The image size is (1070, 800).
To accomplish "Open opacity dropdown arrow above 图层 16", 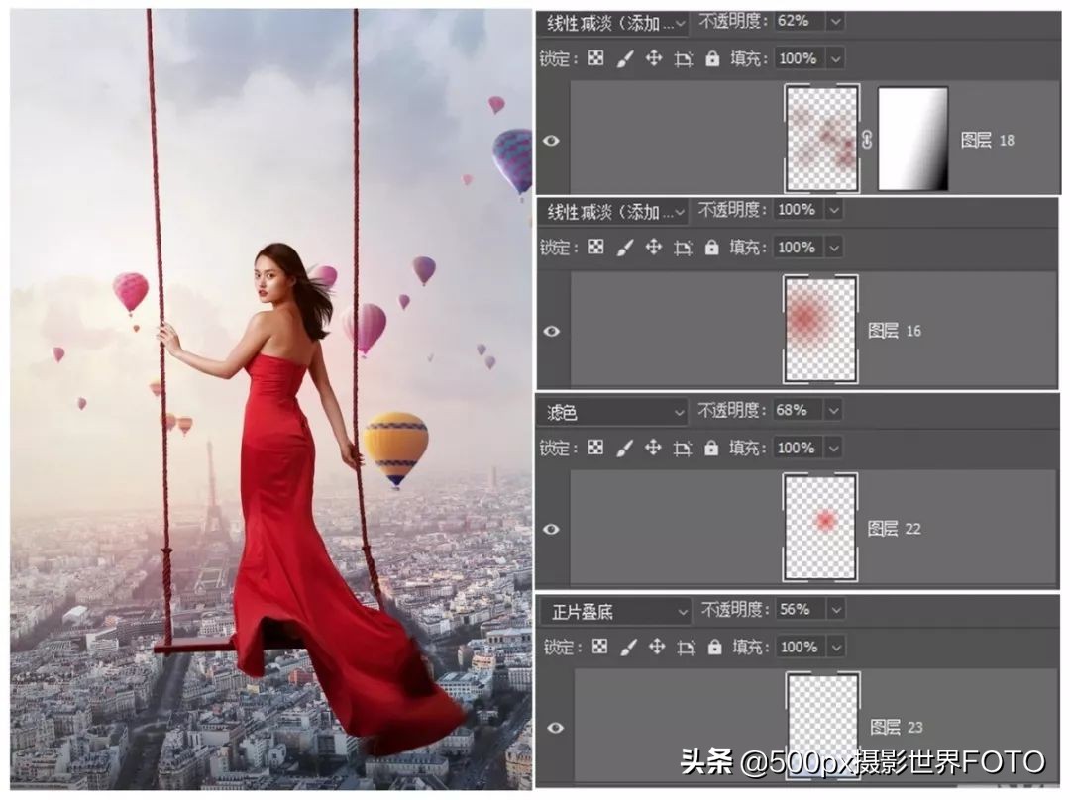I will pyautogui.click(x=834, y=210).
